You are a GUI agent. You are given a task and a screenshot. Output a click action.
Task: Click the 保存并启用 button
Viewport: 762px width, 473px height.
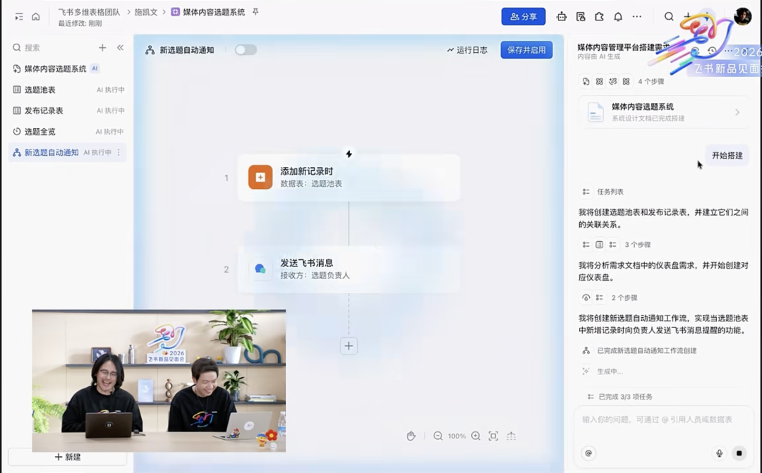point(526,50)
